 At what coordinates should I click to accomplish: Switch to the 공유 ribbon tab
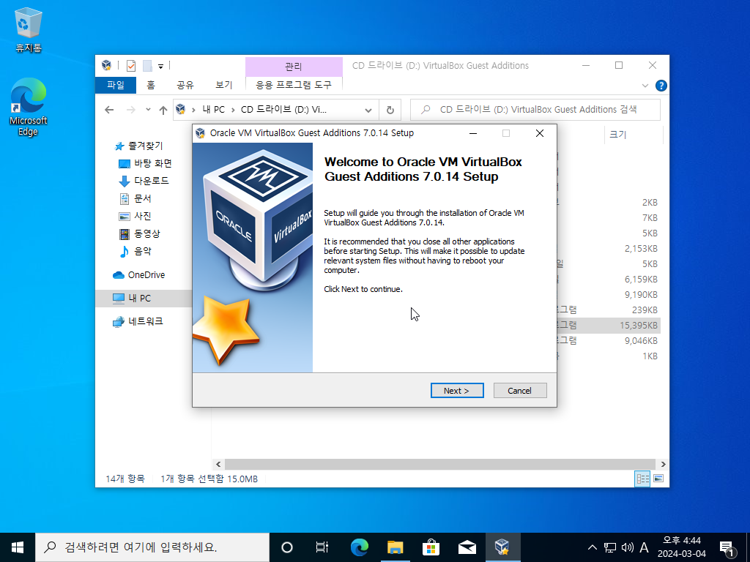(185, 85)
